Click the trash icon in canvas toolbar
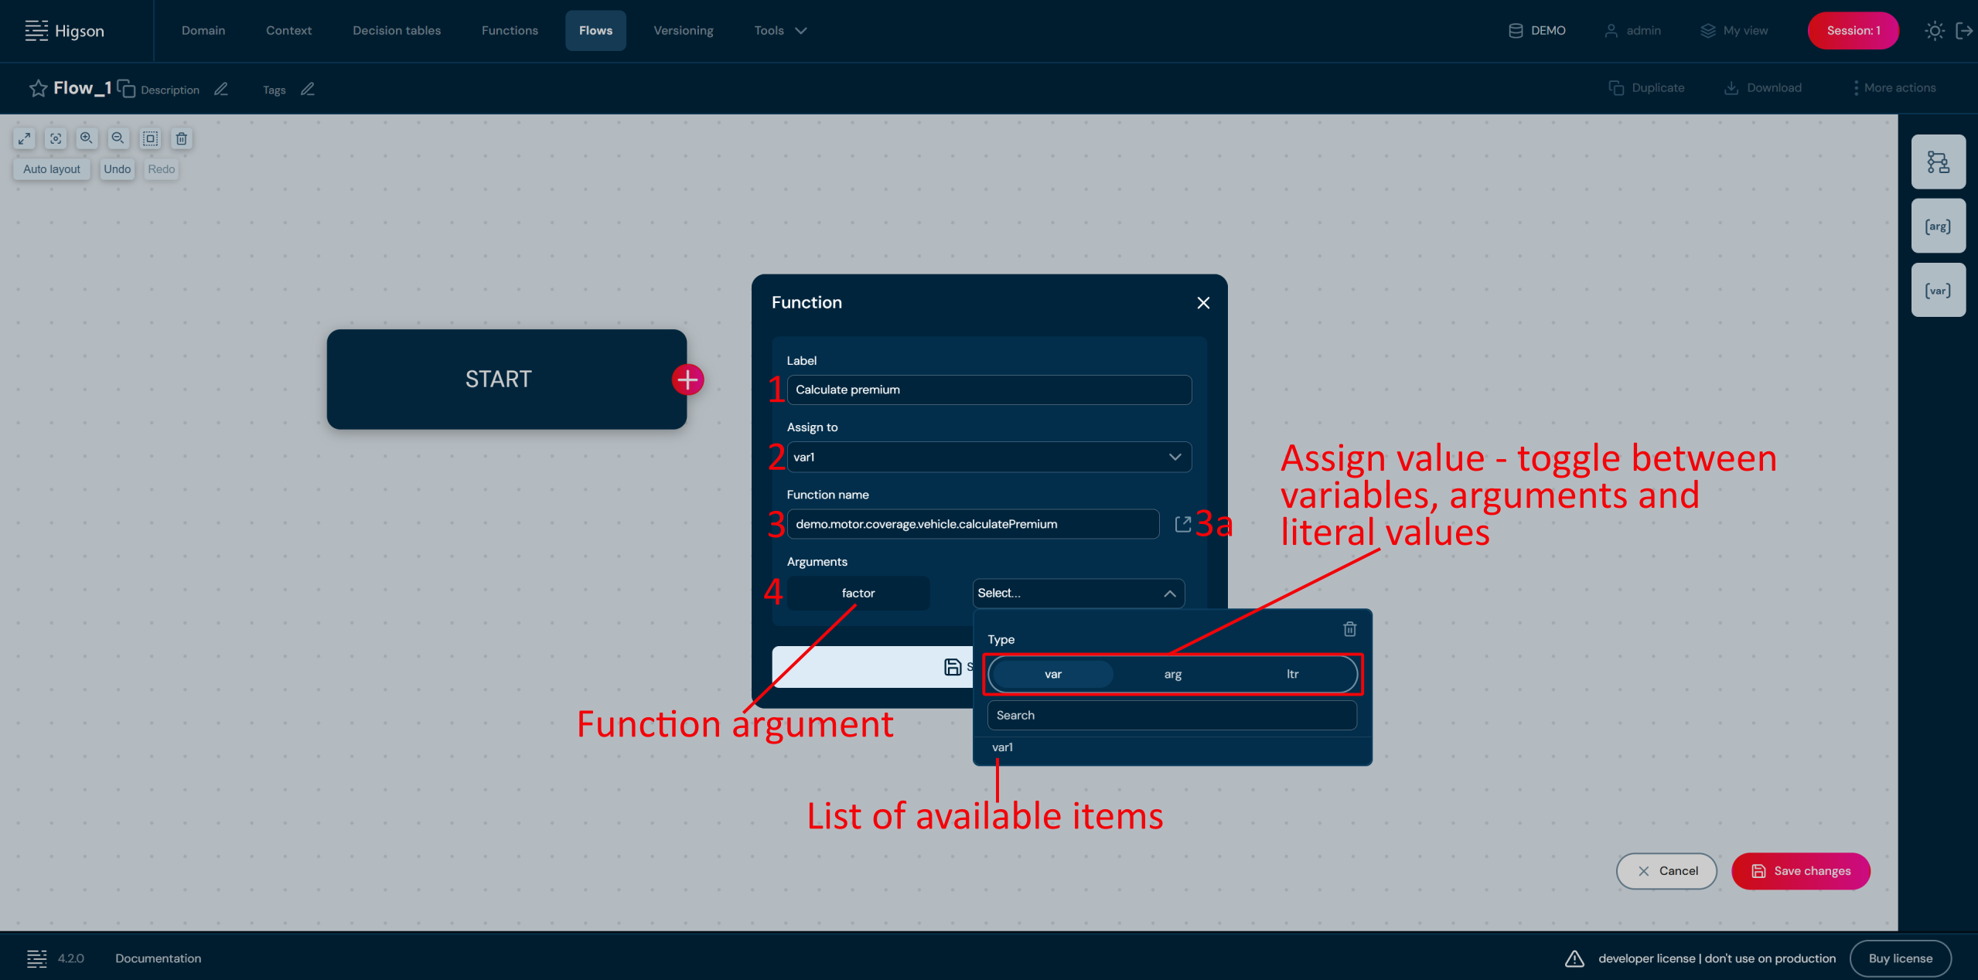 [182, 138]
